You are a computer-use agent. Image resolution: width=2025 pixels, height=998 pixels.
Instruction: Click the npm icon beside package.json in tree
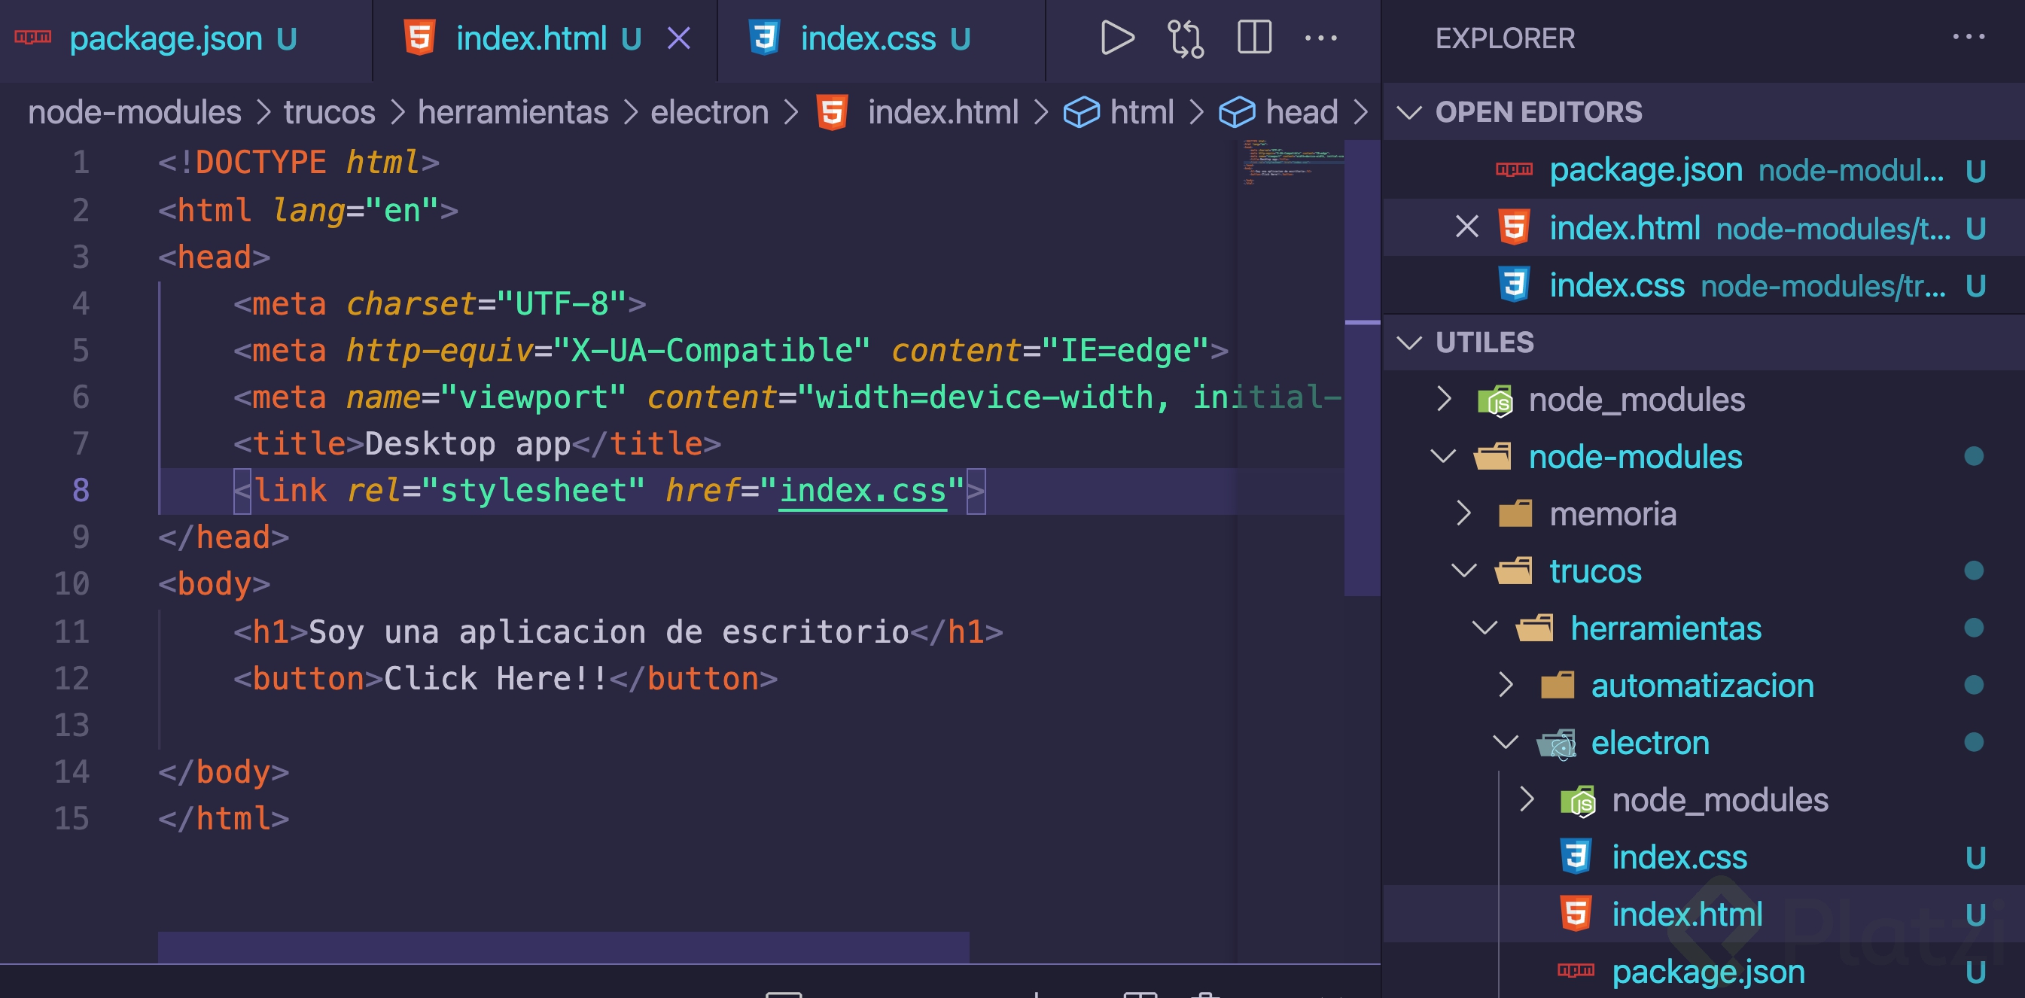[x=1576, y=970]
